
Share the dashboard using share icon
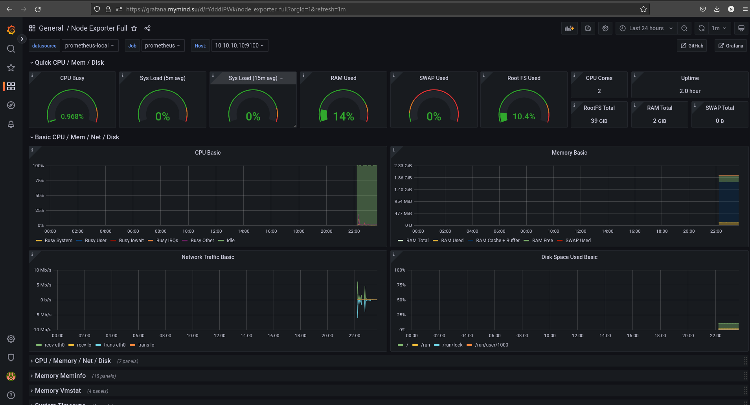tap(147, 28)
